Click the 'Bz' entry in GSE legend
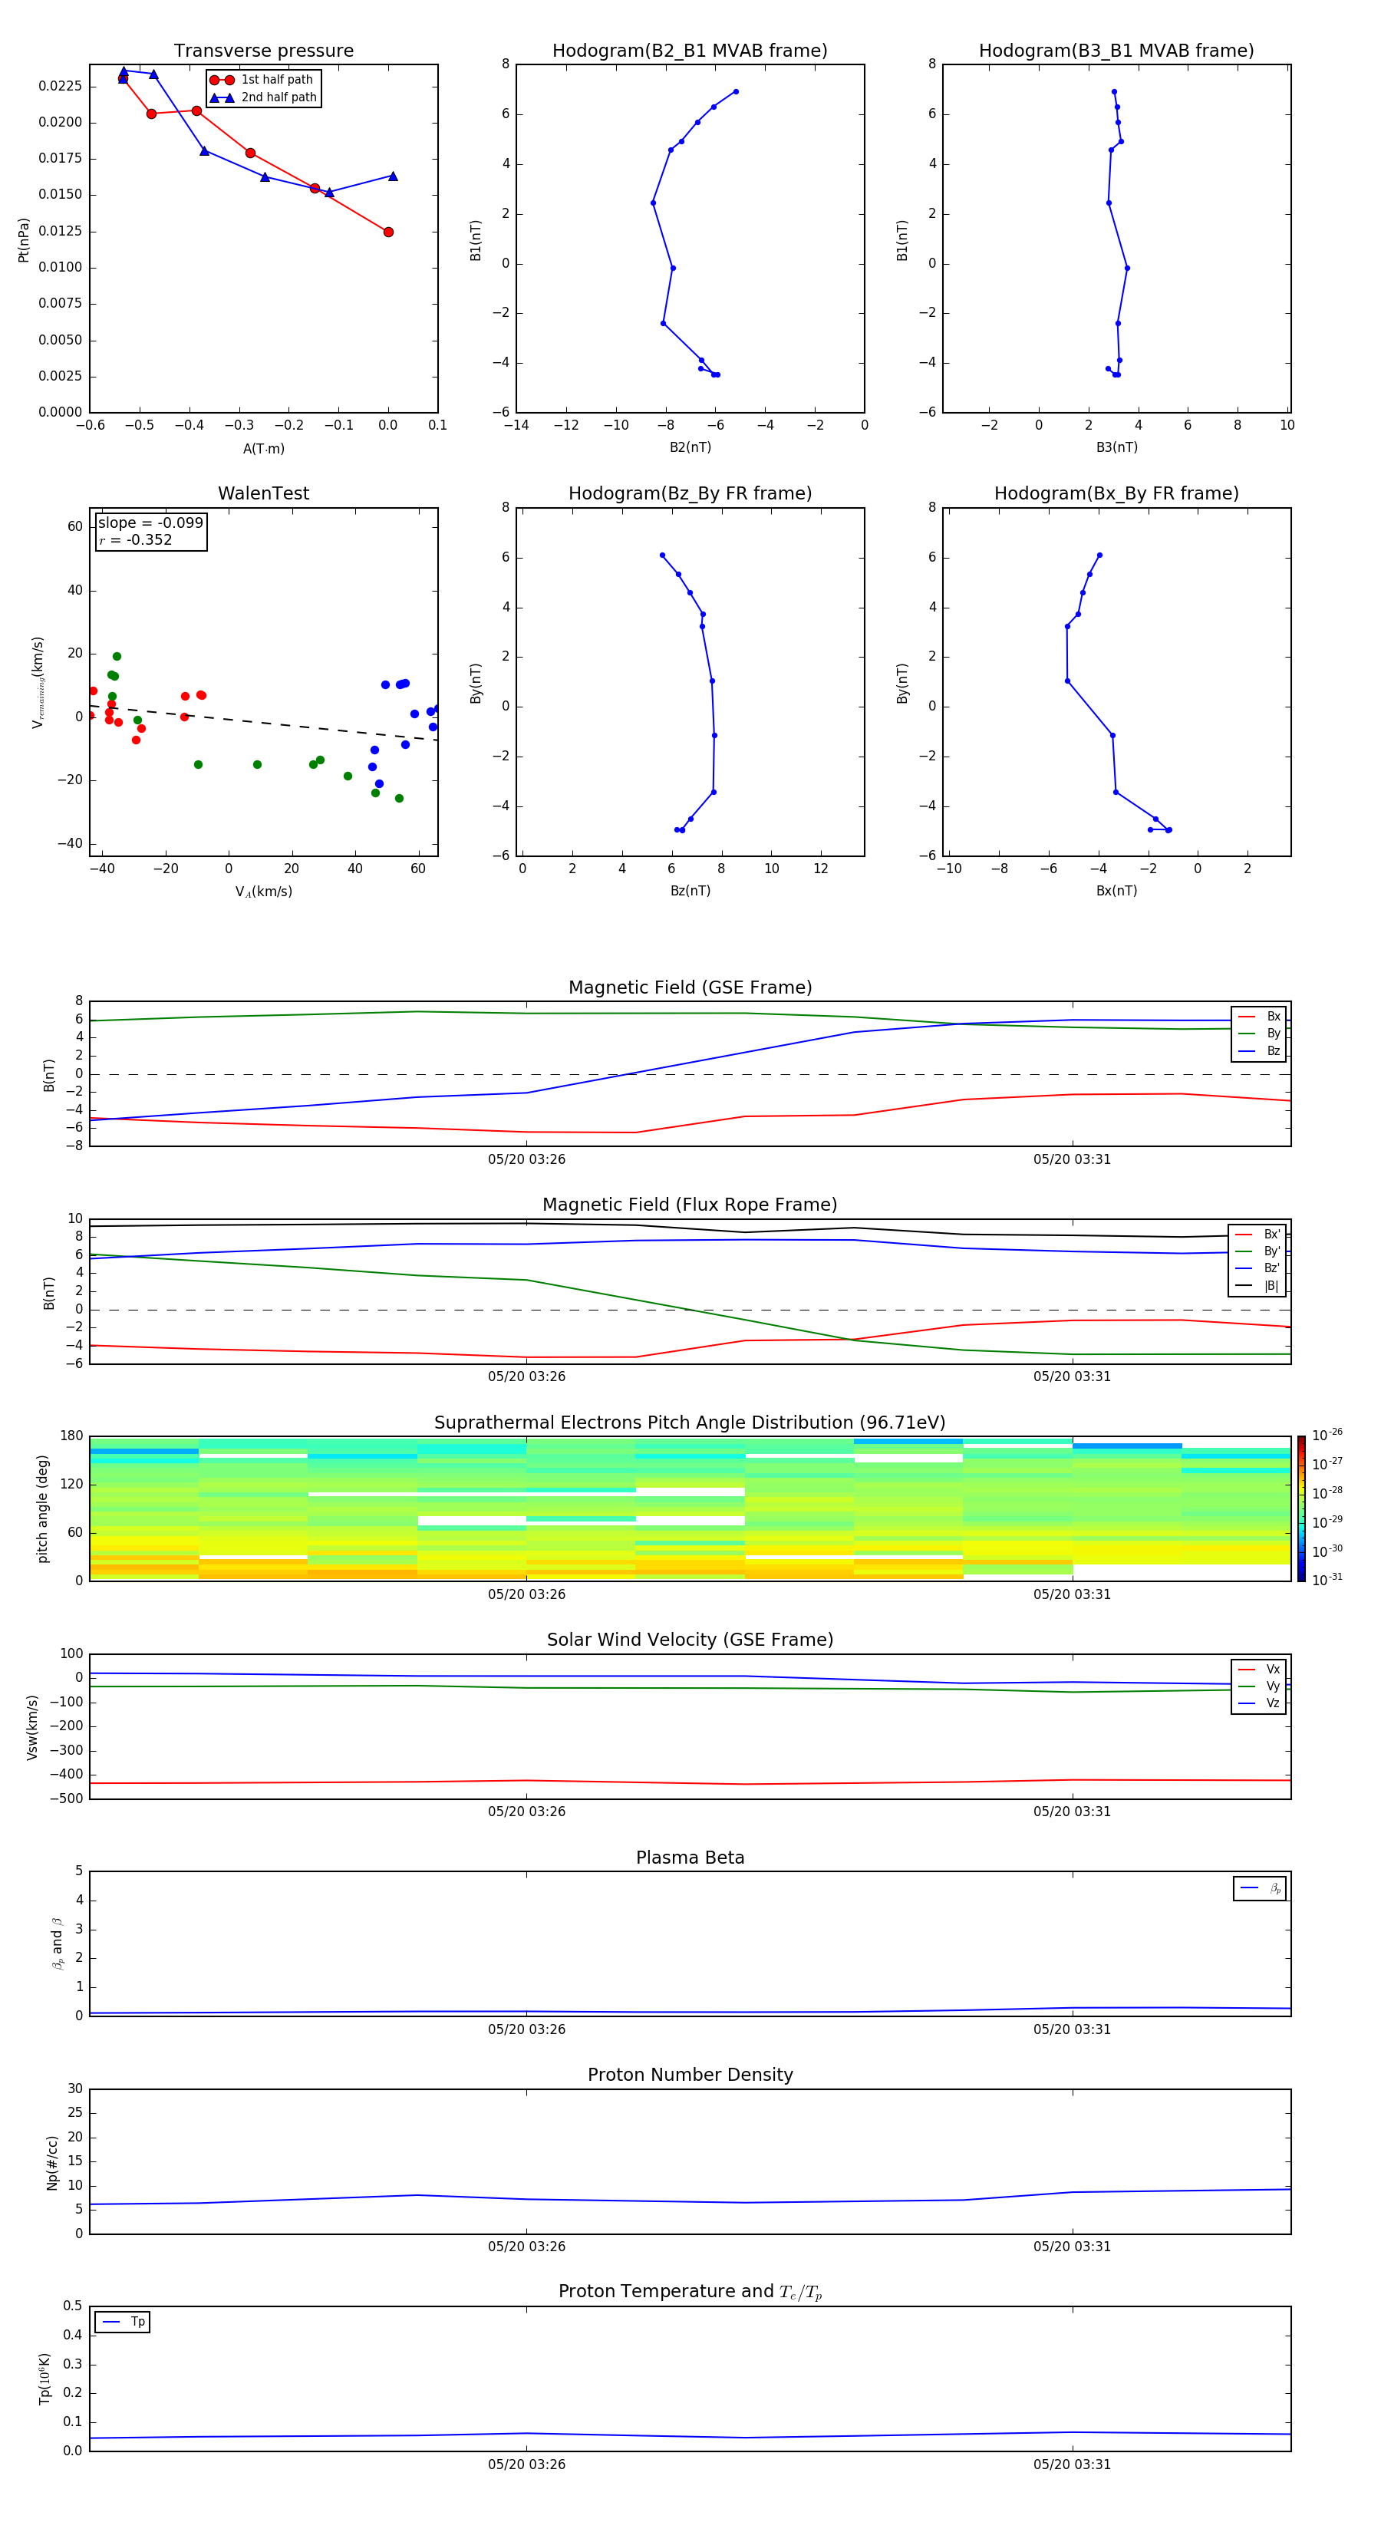Image resolution: width=1381 pixels, height=2532 pixels. coord(1259,1050)
